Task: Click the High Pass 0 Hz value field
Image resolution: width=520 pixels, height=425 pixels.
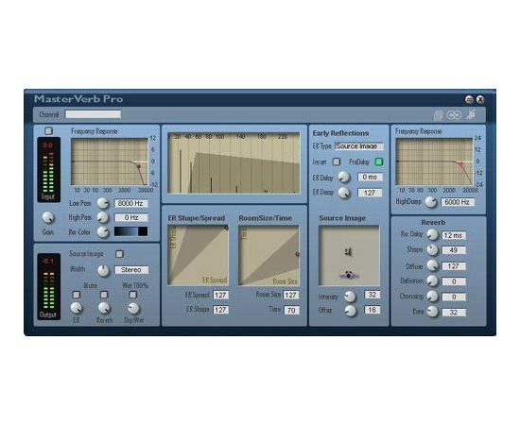Action: [x=131, y=217]
